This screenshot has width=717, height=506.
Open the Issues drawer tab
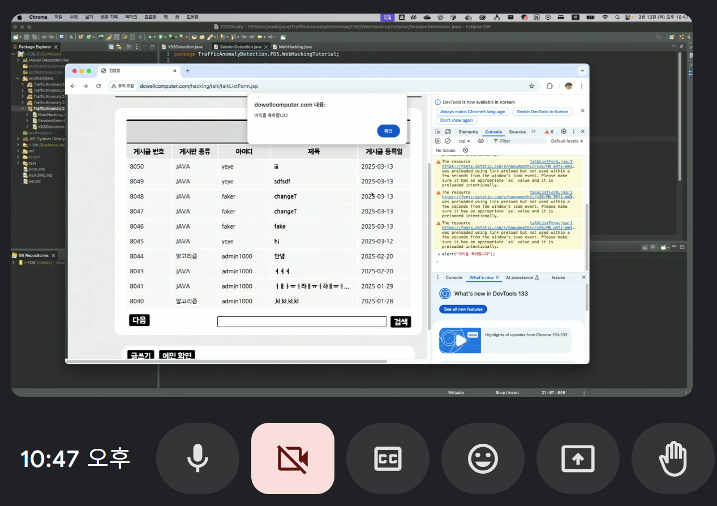559,277
